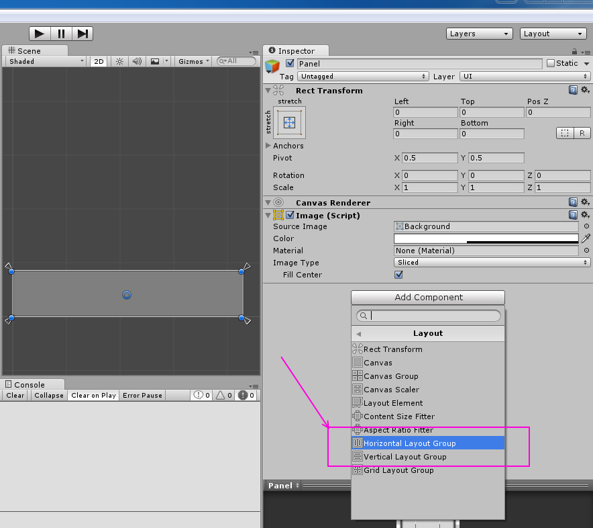The image size is (593, 528).
Task: Open the Image color swatch
Action: click(x=486, y=238)
